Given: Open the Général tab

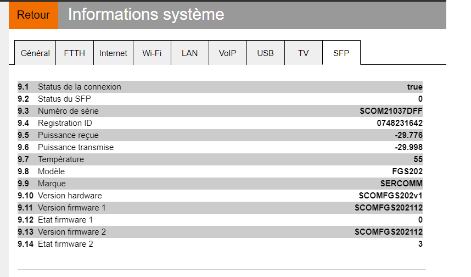Looking at the screenshot, I should 35,53.
